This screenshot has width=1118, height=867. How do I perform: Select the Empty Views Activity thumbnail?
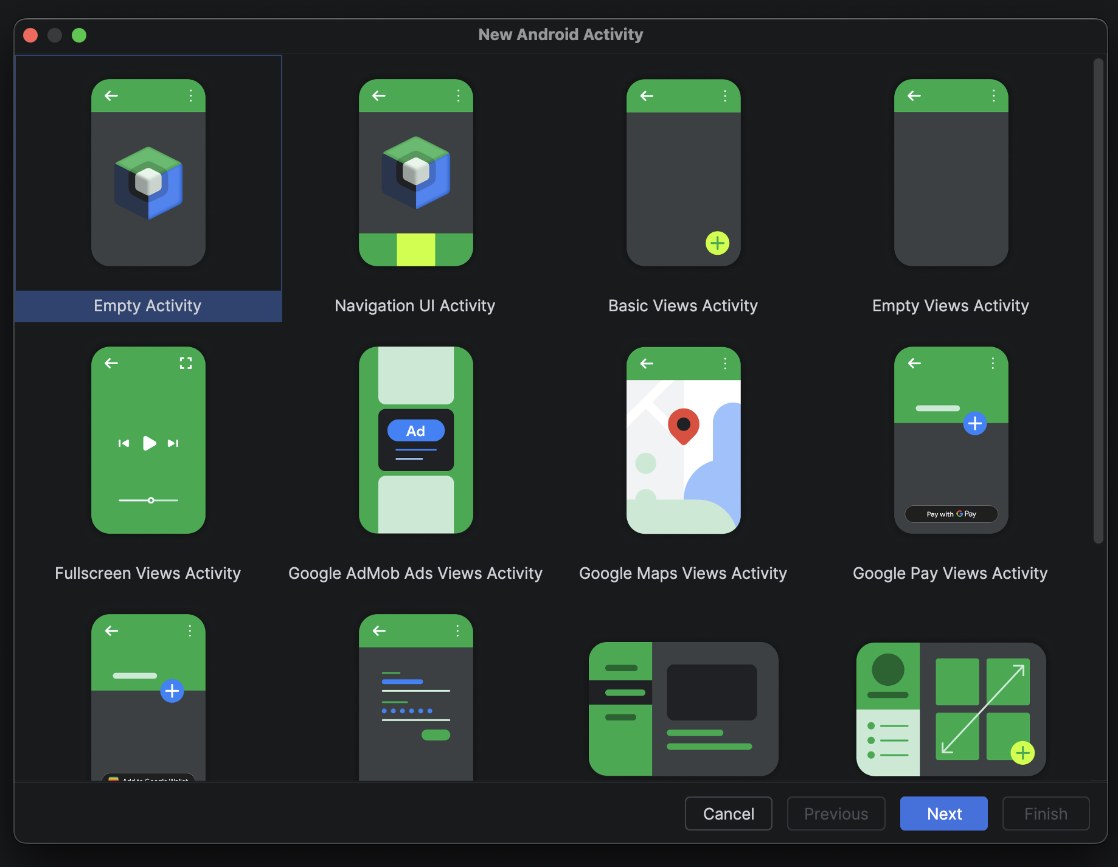coord(951,173)
